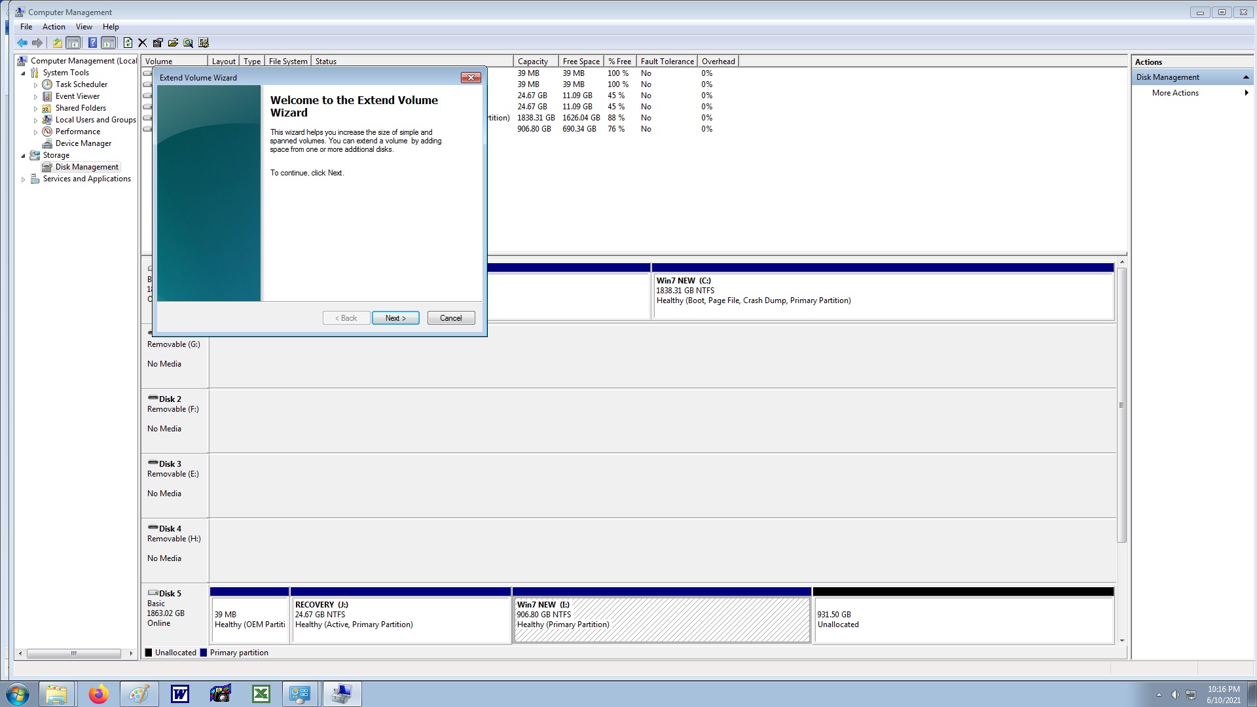Expand the More Actions submenu arrow

click(1246, 93)
